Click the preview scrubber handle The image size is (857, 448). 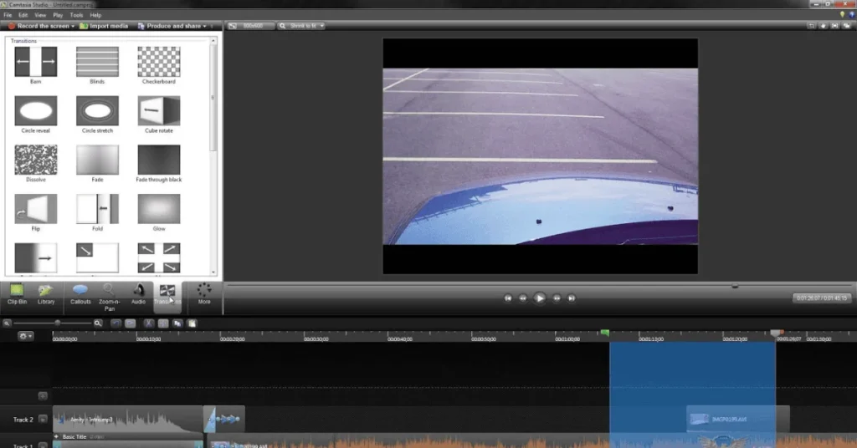coord(735,285)
